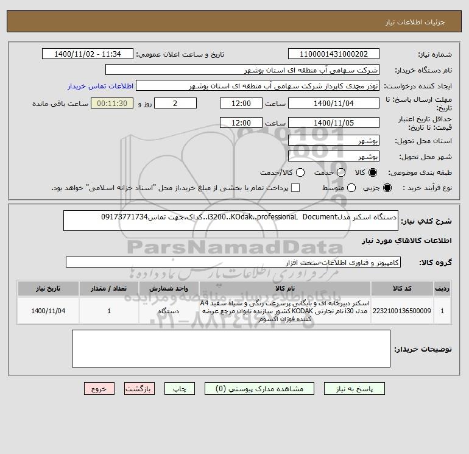The width and height of the screenshot is (469, 454).
Task: Click the توضیحات خریدار text area
Action: pos(231,349)
